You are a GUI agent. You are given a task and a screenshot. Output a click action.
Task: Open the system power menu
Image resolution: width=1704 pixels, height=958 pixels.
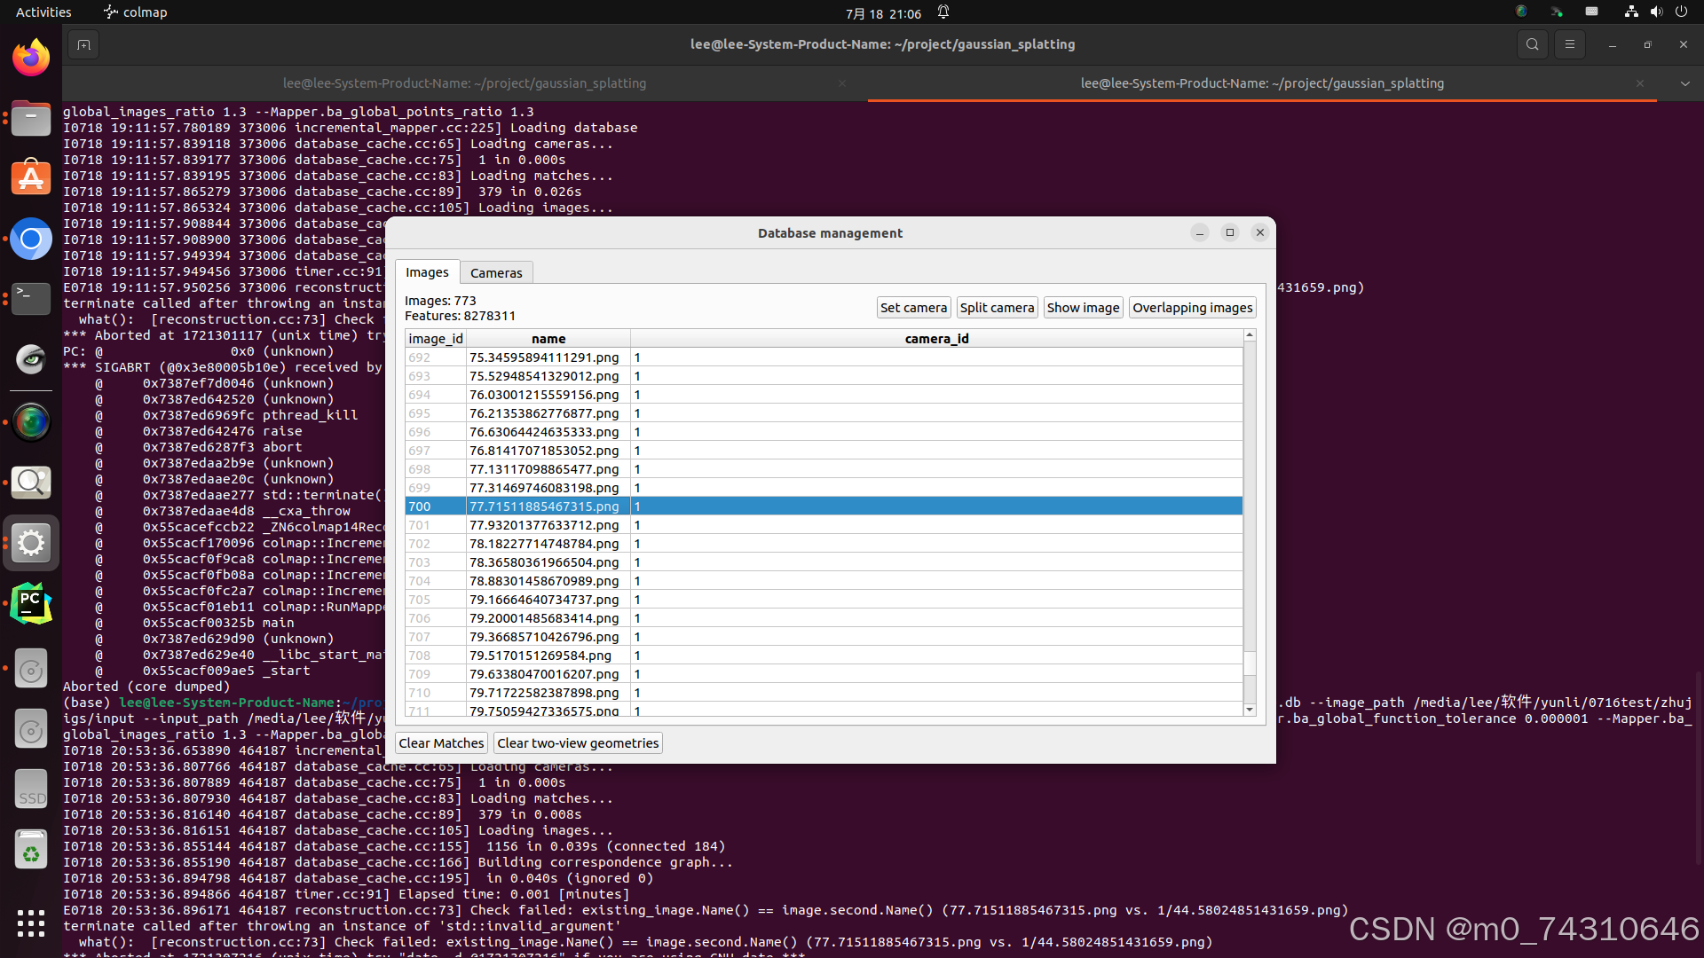point(1681,12)
